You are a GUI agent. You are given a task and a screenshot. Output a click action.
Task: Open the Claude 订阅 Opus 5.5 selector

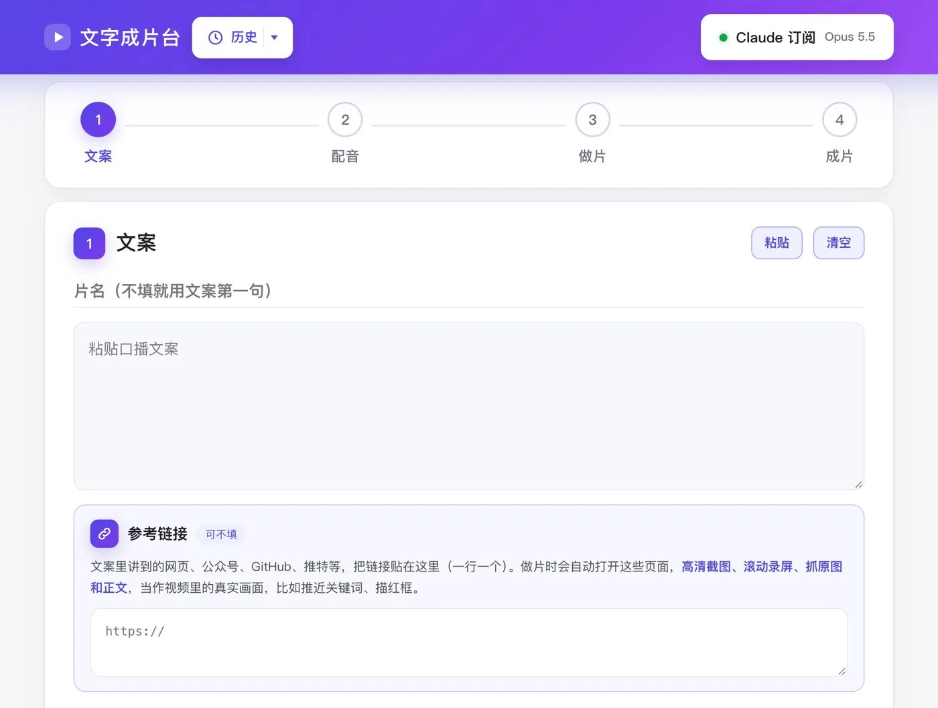pyautogui.click(x=797, y=38)
